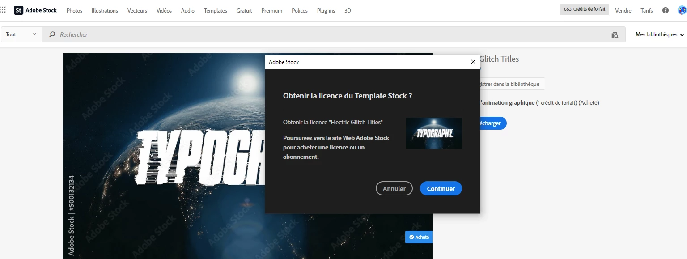Open the Polices menu
The image size is (687, 259).
pos(300,11)
